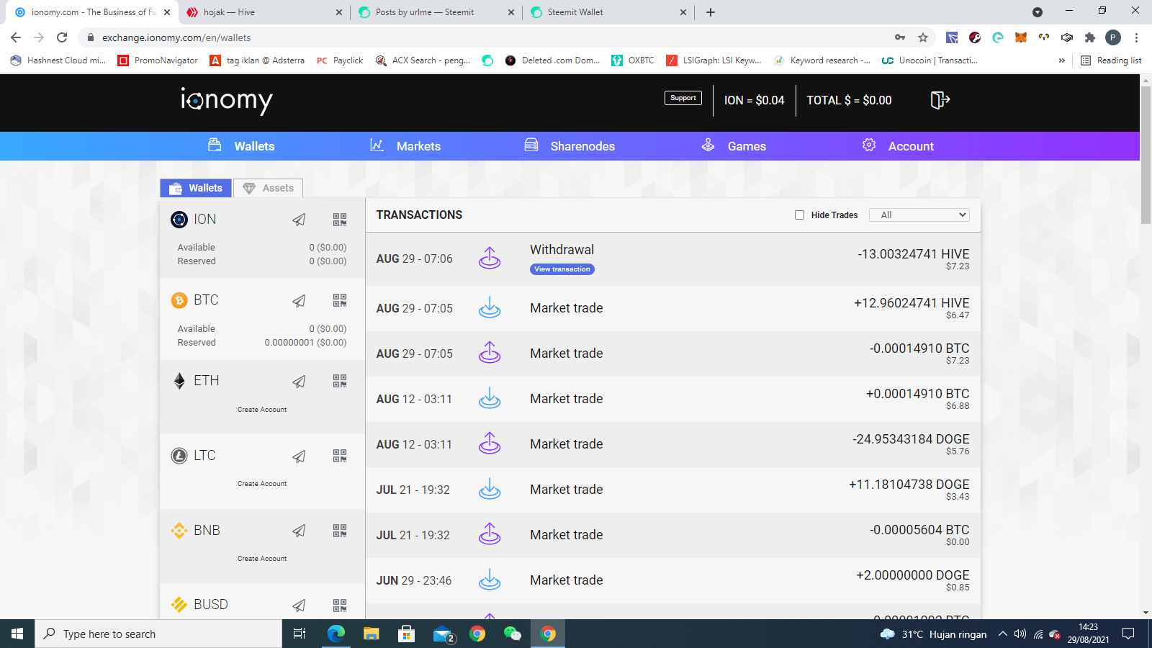Open the Windows notification center
1152x648 pixels.
pyautogui.click(x=1128, y=634)
